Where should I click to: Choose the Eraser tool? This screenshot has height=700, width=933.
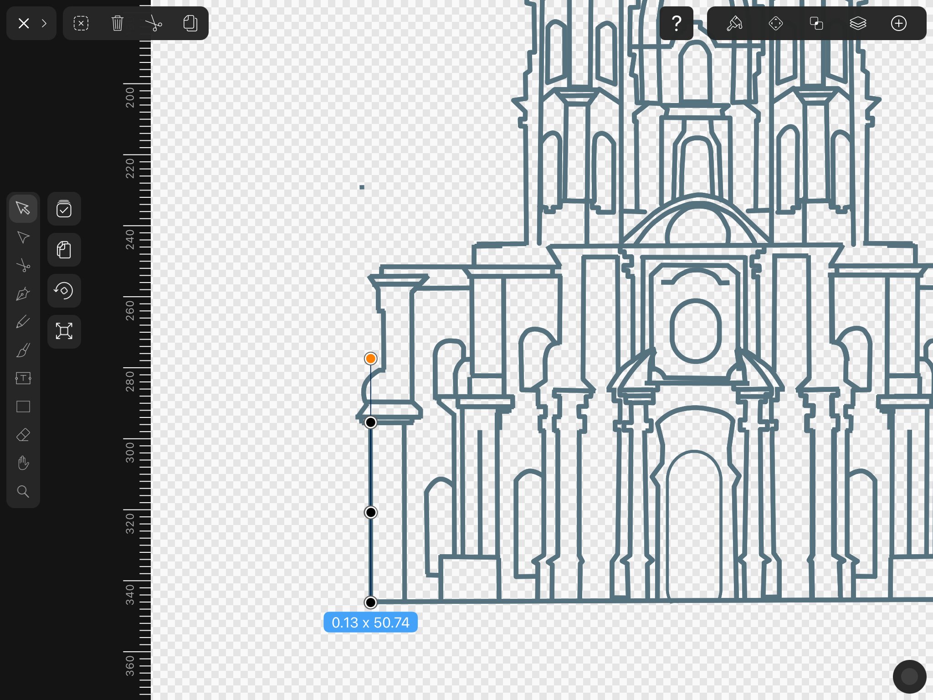point(23,435)
